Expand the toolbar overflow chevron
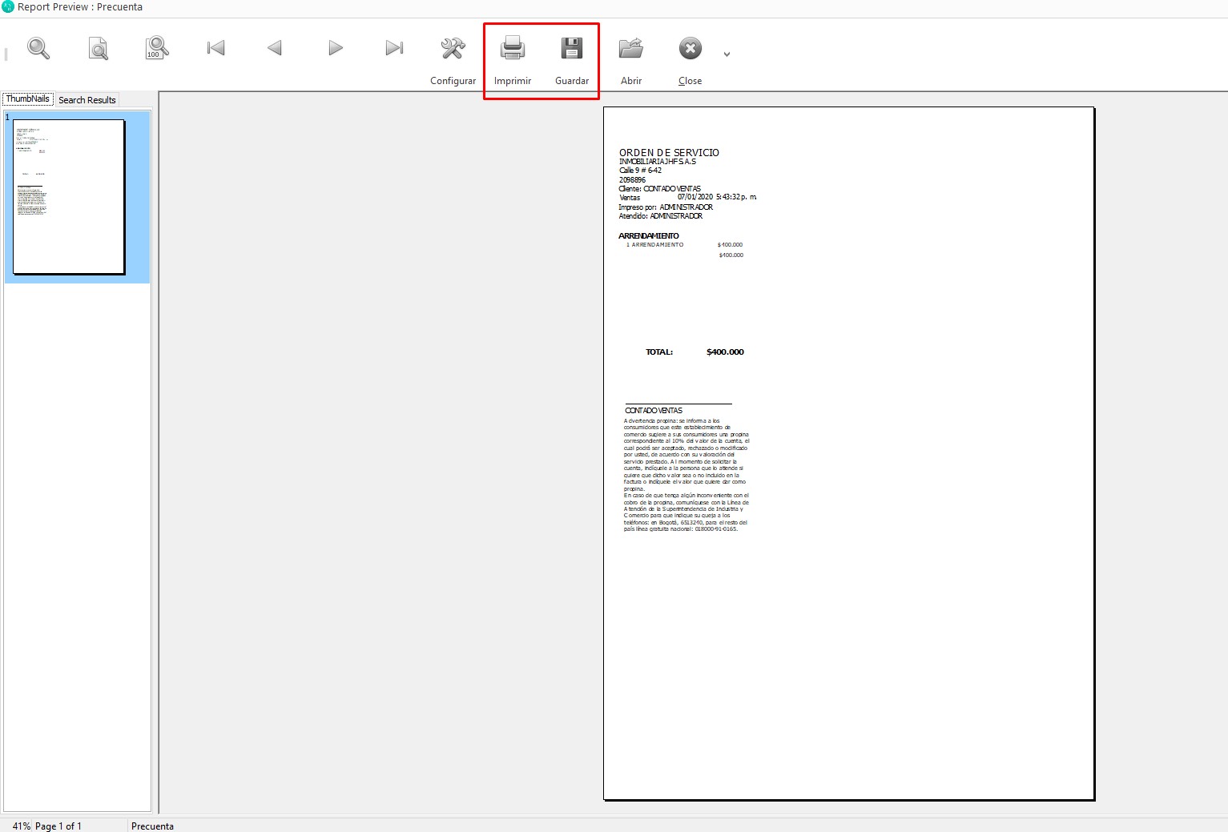Screen dimensions: 1228x832 coord(727,54)
